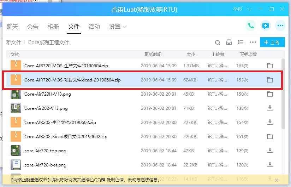Download the Core-Air202-V13.png file
The image size is (291, 187).
(x=270, y=108)
